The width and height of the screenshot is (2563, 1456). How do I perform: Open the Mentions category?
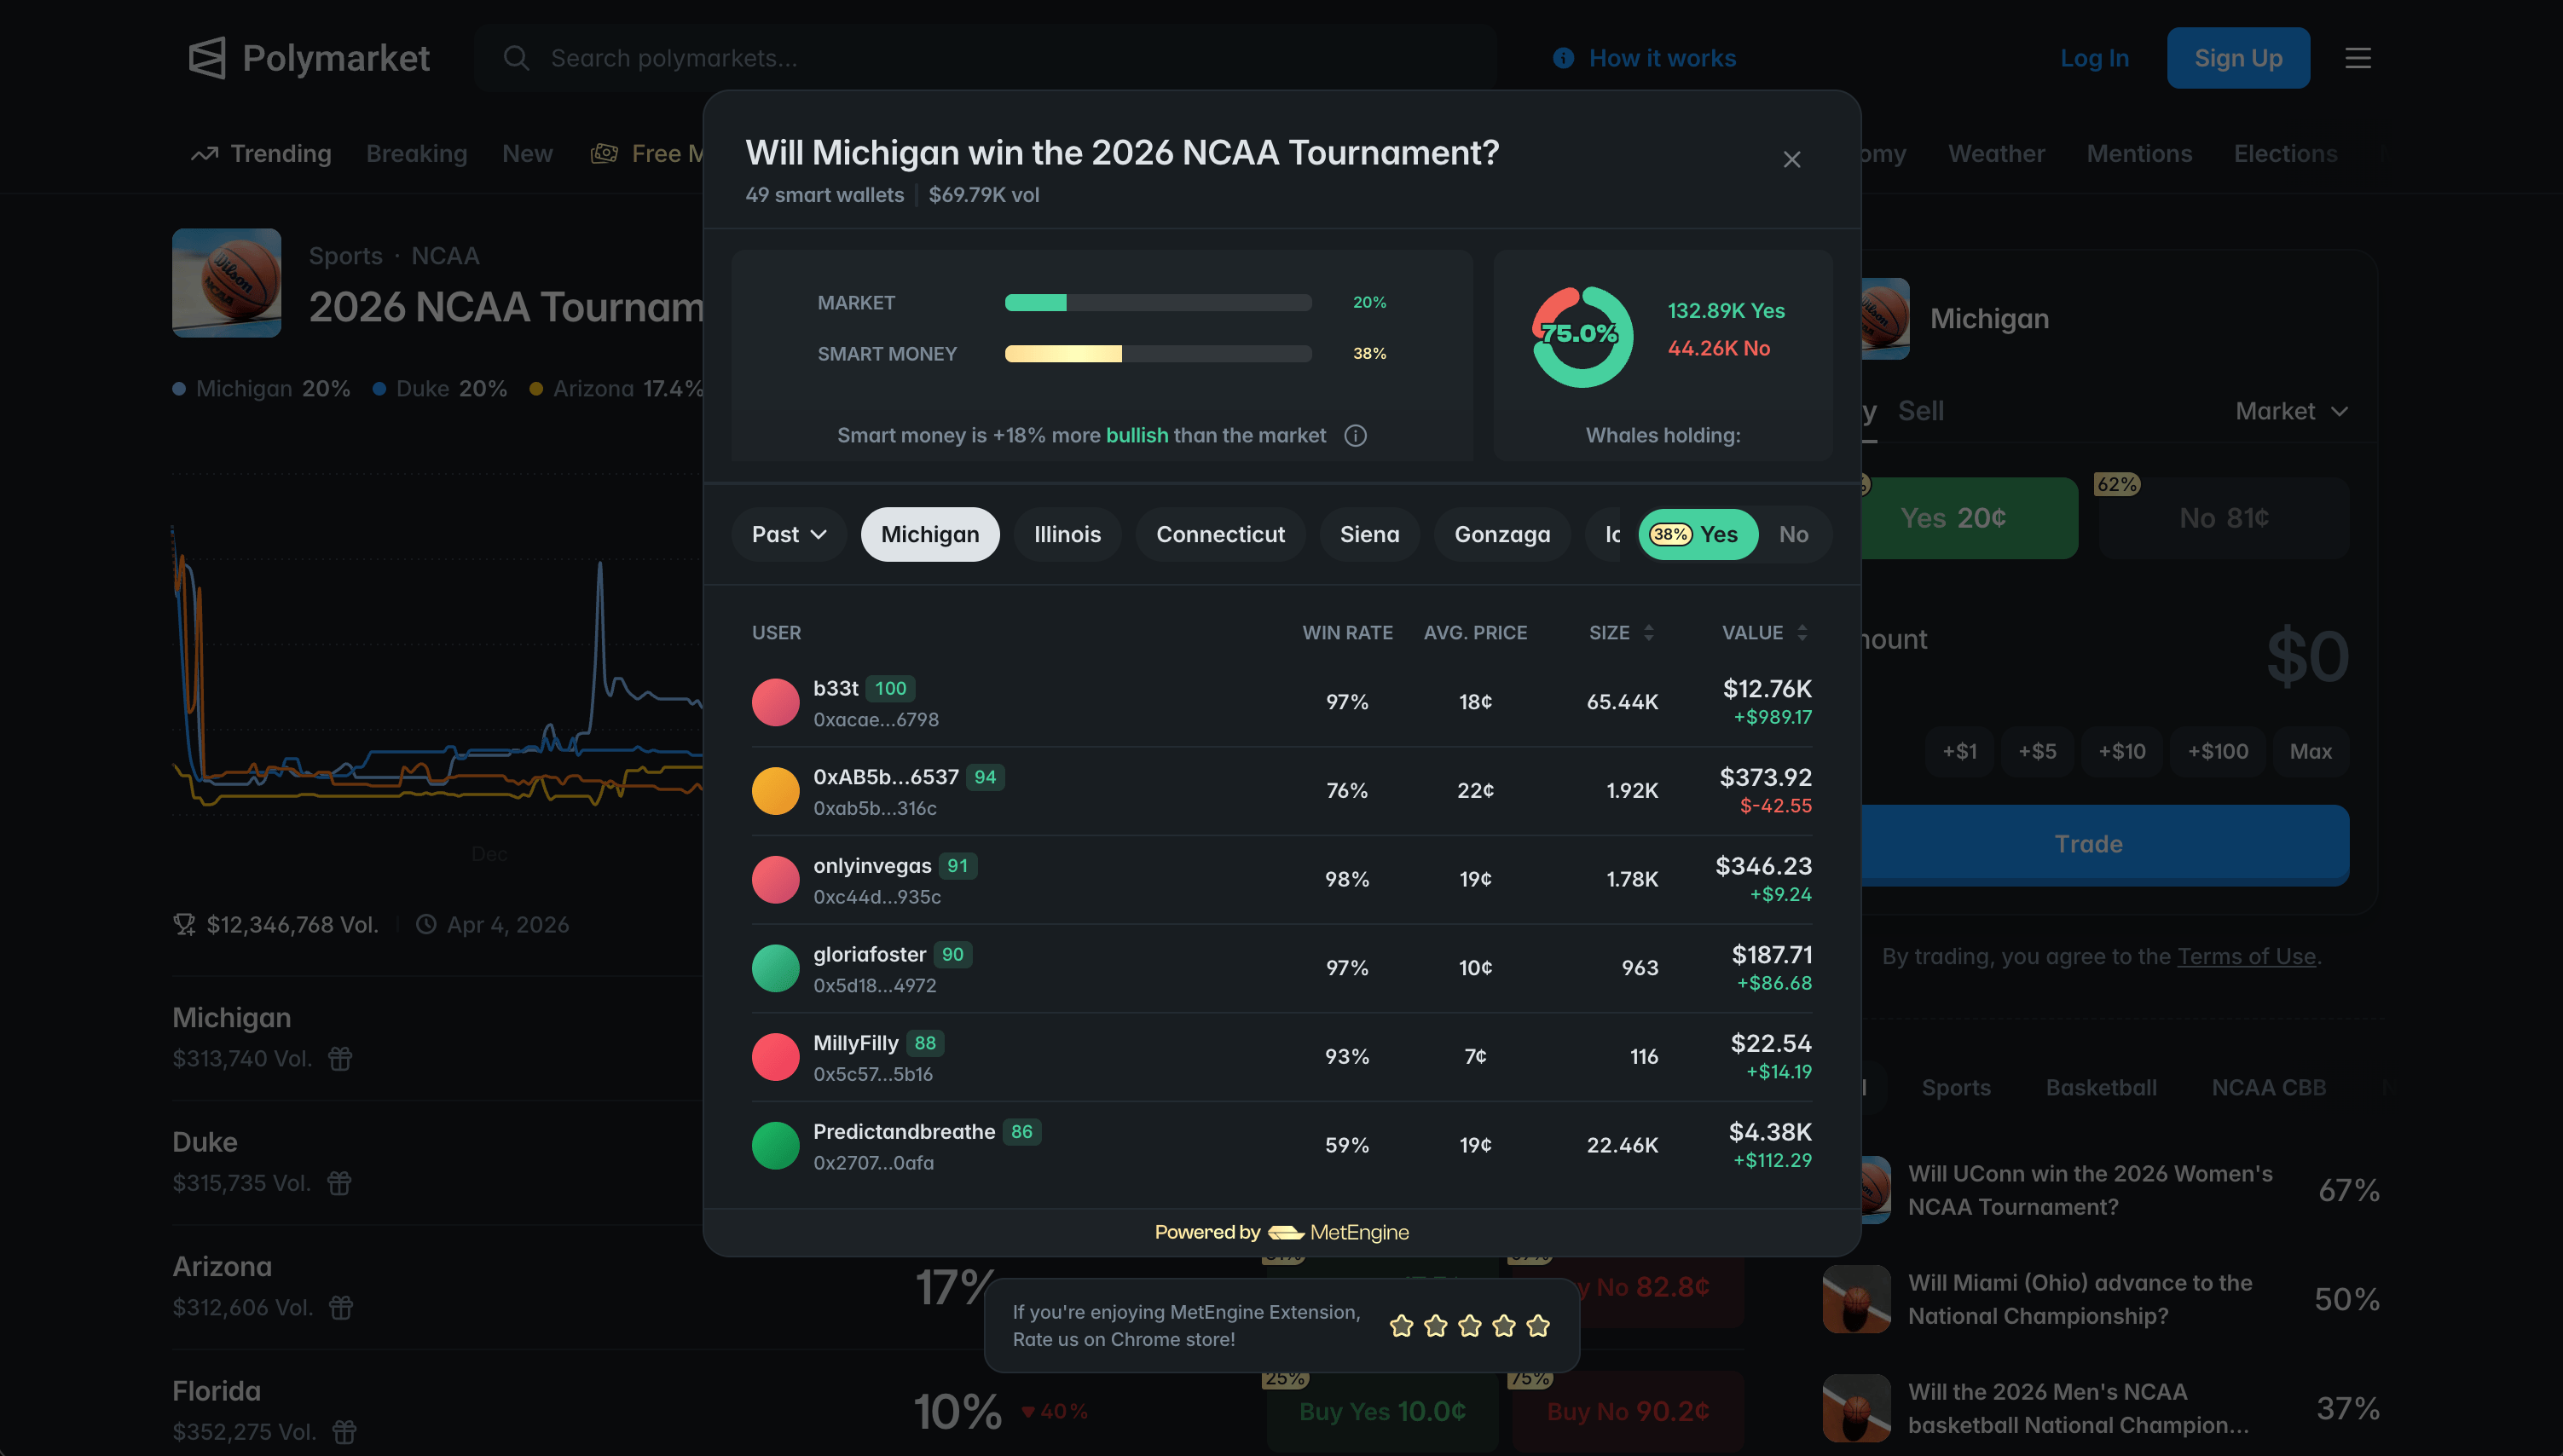click(x=2139, y=154)
